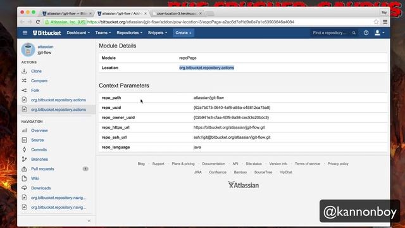This screenshot has height=228, width=405.
Task: Open the Snippets dropdown menu
Action: 158,33
